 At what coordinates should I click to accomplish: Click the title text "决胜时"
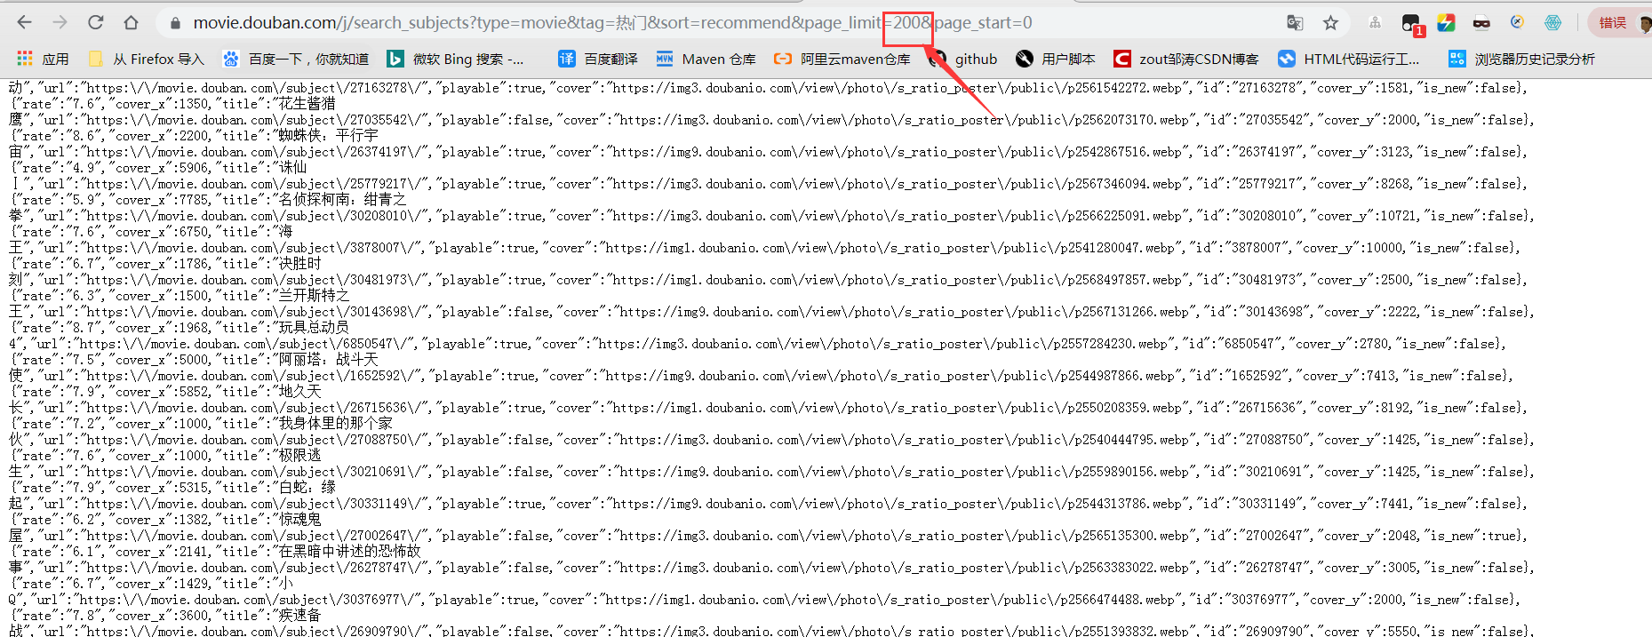(300, 264)
